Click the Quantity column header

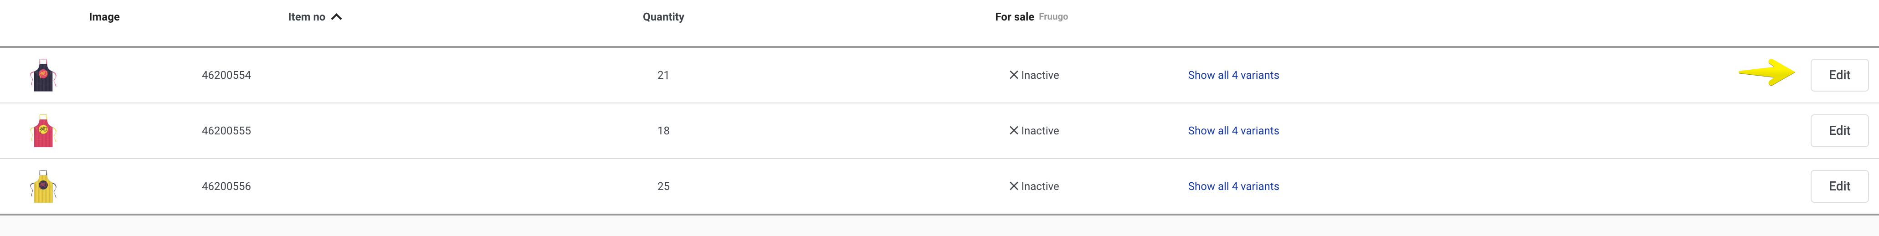[x=663, y=17]
